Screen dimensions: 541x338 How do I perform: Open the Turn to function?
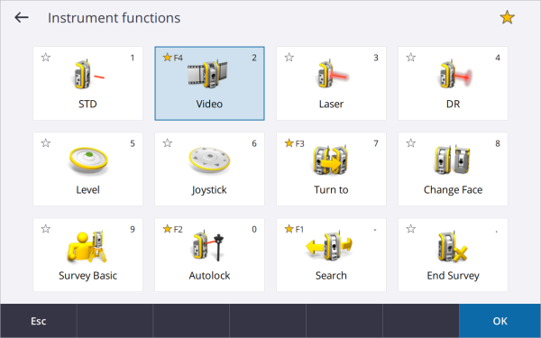[331, 169]
